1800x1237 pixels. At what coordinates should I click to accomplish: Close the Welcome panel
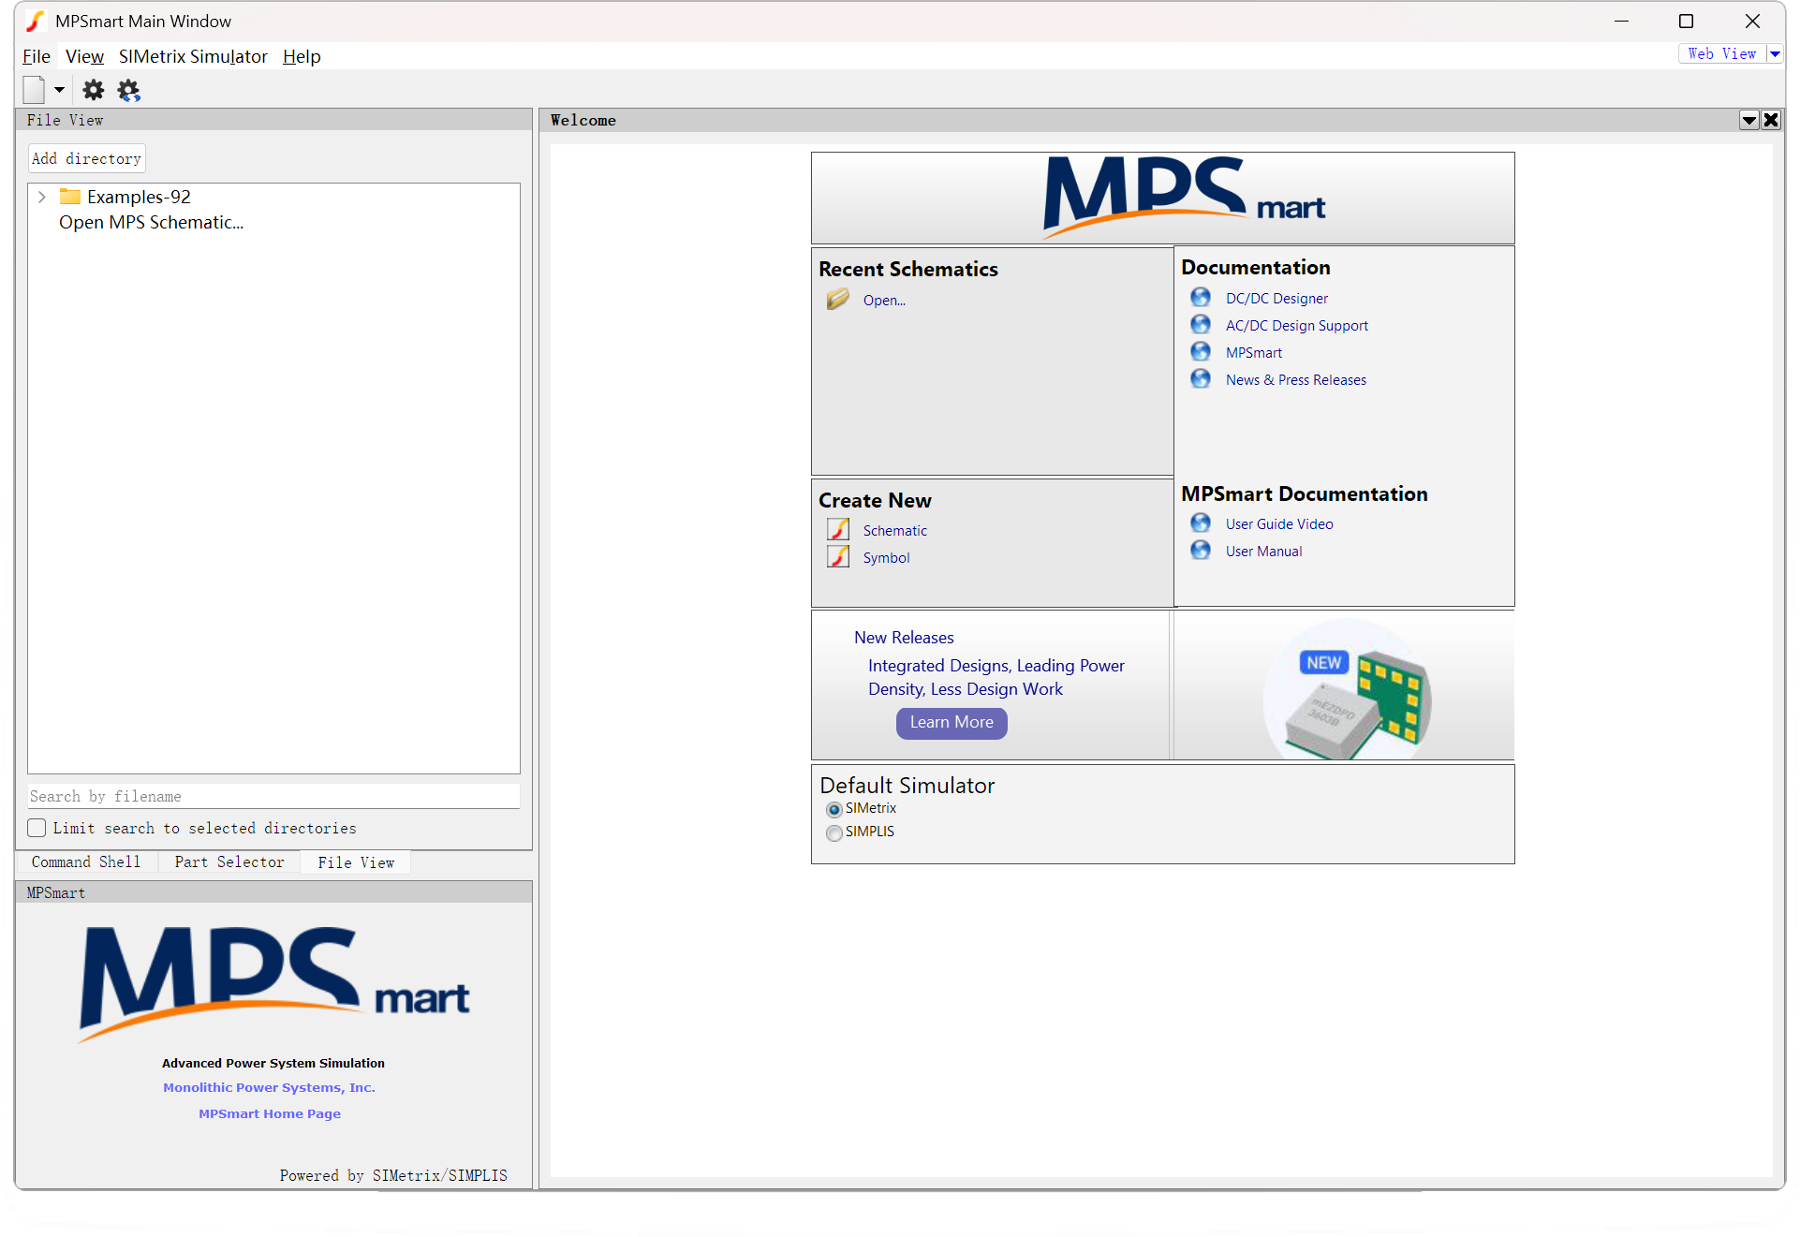[x=1771, y=120]
